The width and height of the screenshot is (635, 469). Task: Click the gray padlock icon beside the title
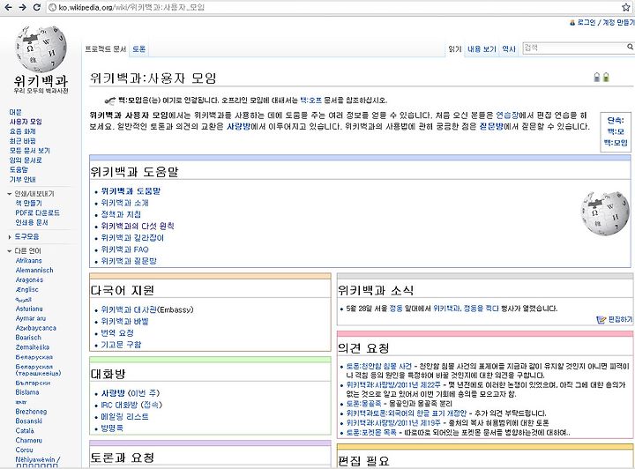tap(596, 77)
